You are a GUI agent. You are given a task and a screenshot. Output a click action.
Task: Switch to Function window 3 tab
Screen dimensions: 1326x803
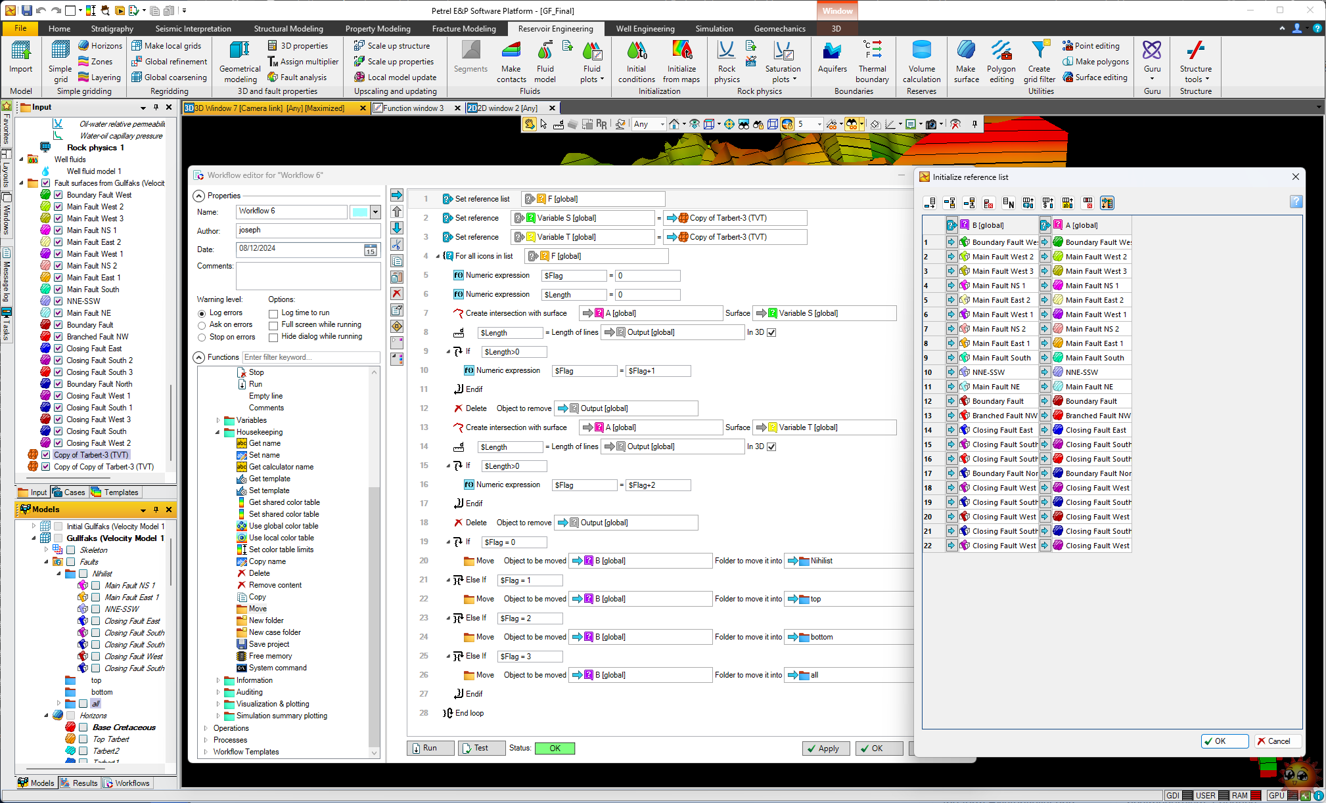pyautogui.click(x=413, y=108)
